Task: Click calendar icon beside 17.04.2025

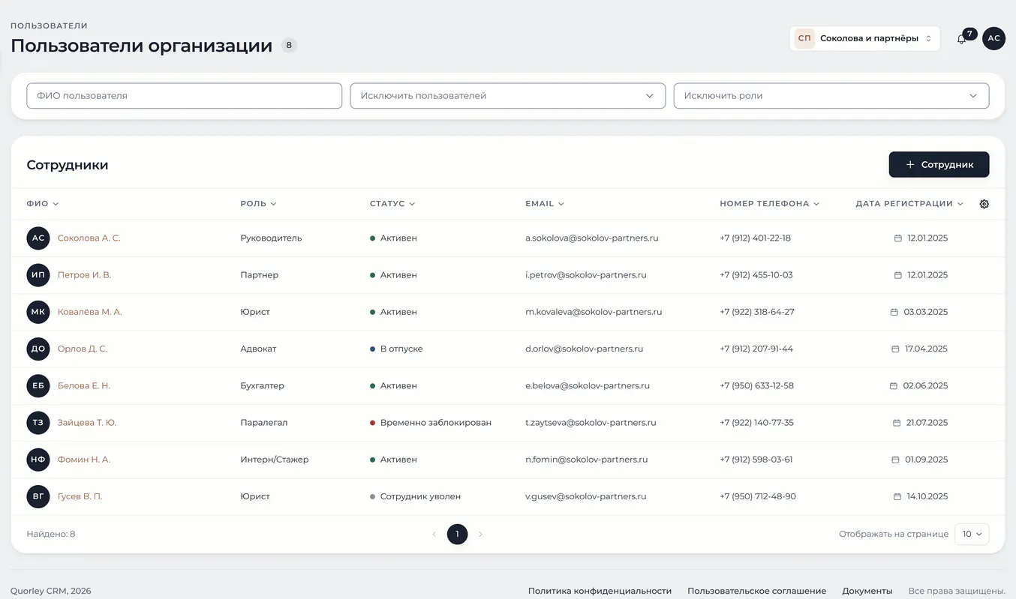Action: [x=895, y=349]
